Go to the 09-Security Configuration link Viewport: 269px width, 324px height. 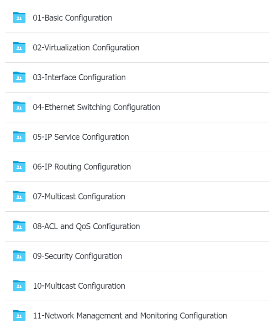point(78,256)
